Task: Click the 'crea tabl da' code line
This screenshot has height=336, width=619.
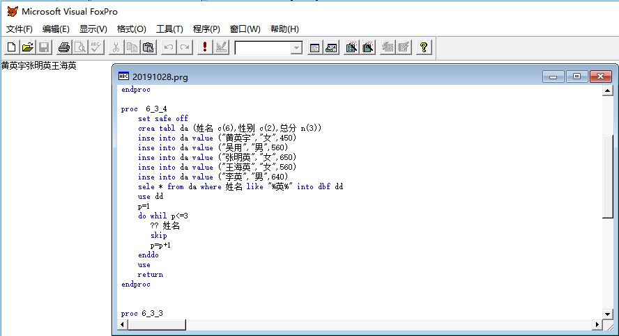Action: 230,128
